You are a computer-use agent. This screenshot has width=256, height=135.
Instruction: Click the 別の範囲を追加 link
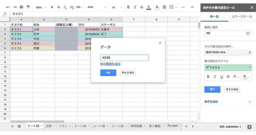110,64
